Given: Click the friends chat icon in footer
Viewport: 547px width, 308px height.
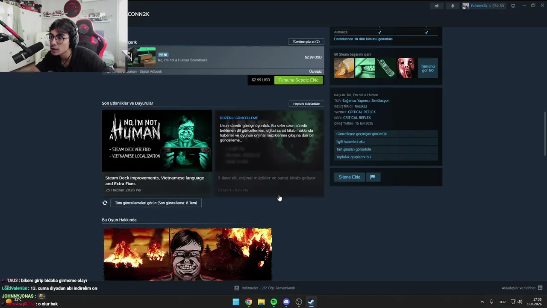Looking at the screenshot, I should pyautogui.click(x=540, y=288).
